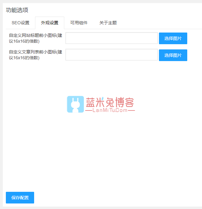Click the 自定义网站标题前小图标 label
The width and height of the screenshot is (202, 209).
pos(36,38)
